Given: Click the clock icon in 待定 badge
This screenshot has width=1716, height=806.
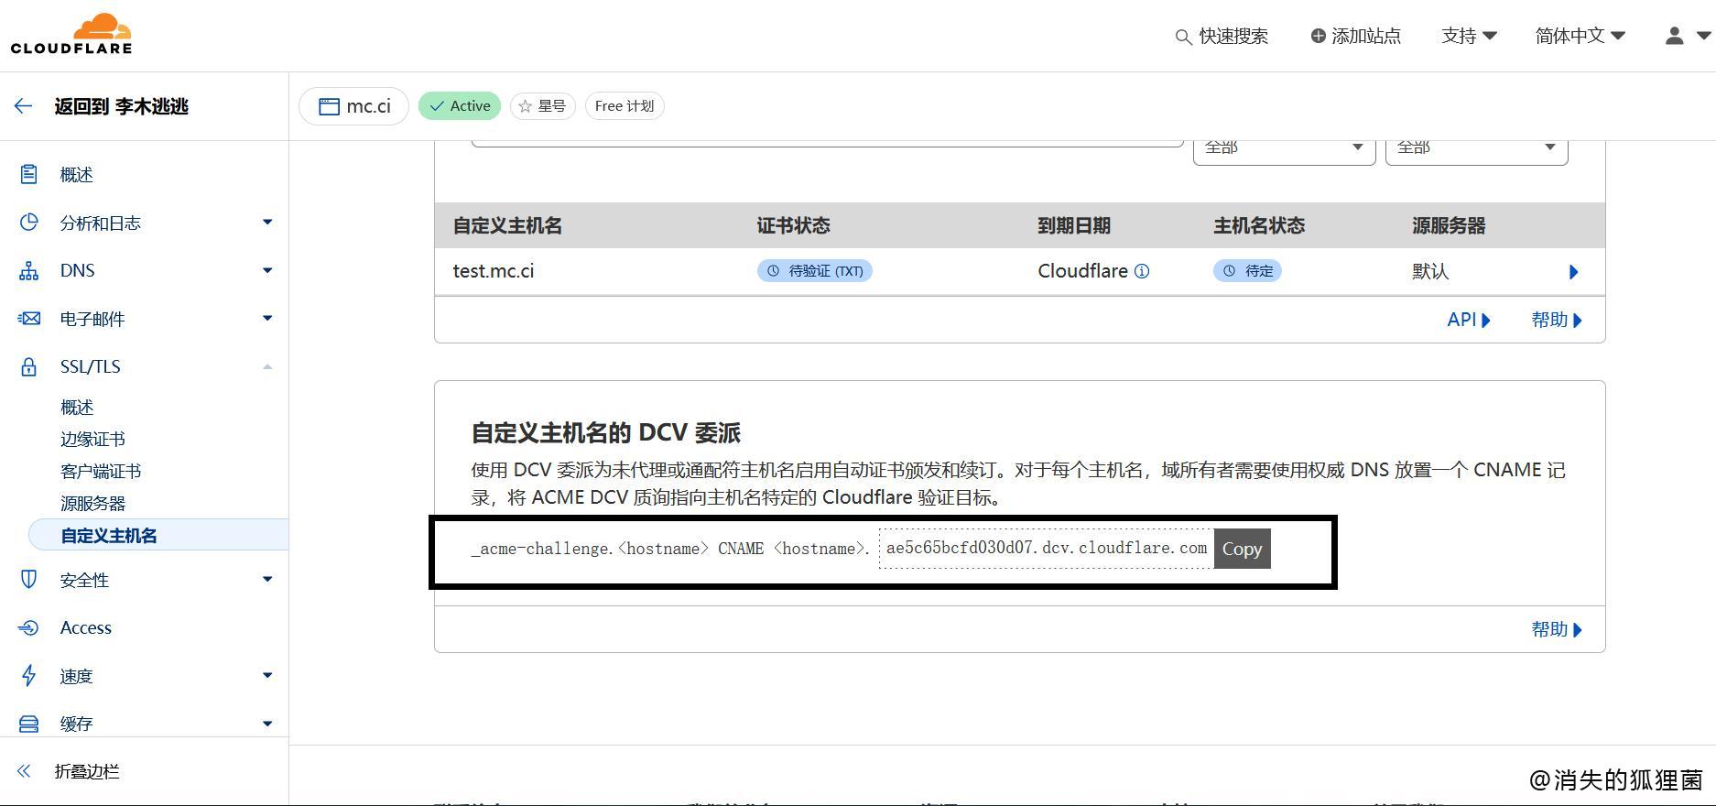Looking at the screenshot, I should pos(1229,271).
